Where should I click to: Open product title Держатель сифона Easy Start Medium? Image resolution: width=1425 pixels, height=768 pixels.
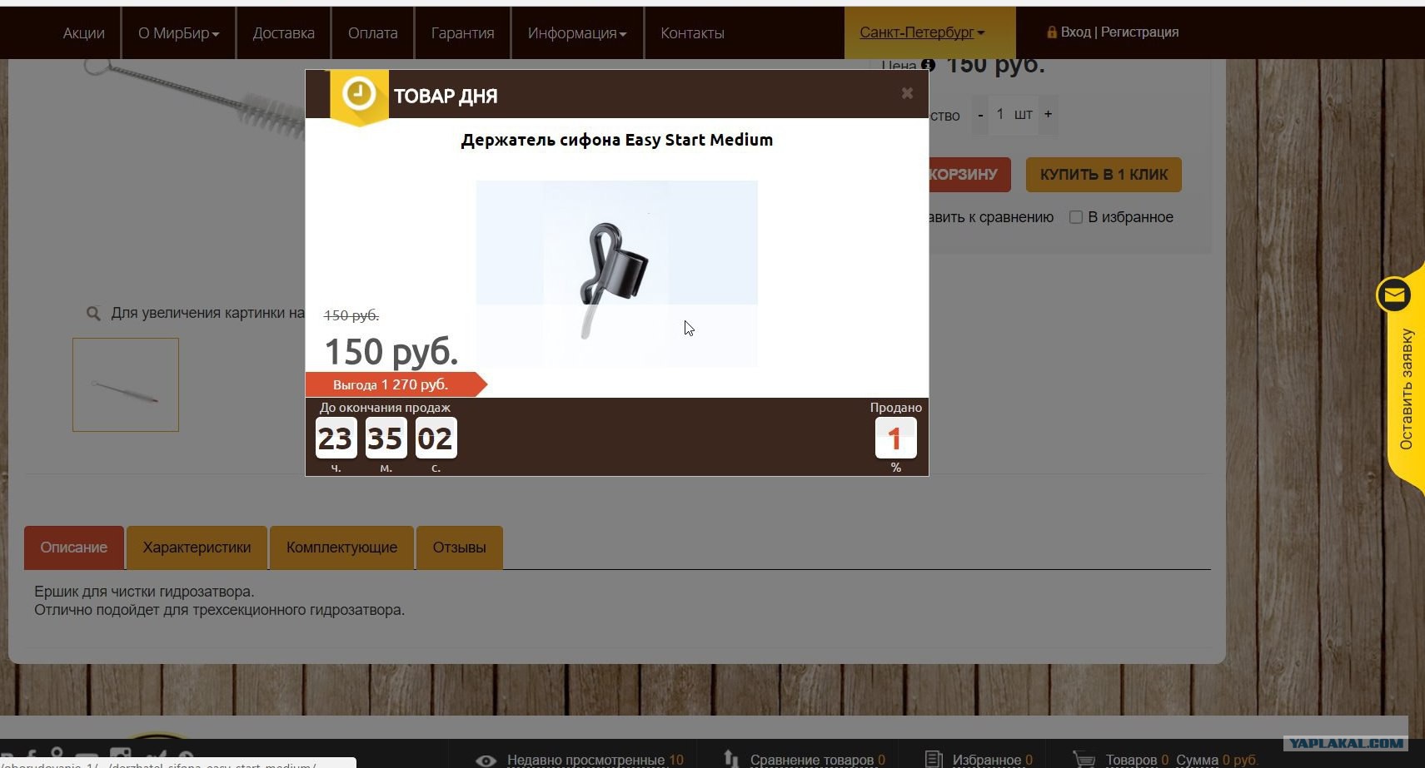[617, 140]
